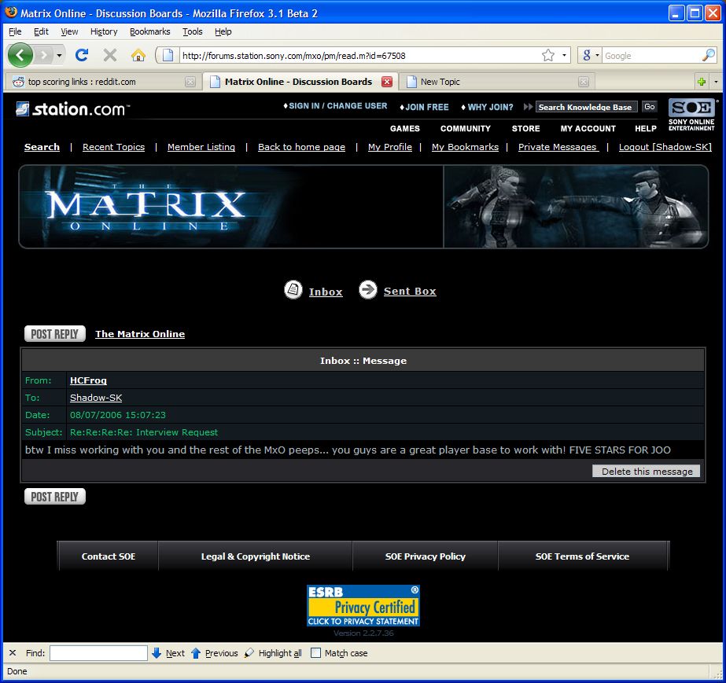Screen dimensions: 726x683
Task: Click the Sent Box arrow icon
Action: tap(368, 290)
